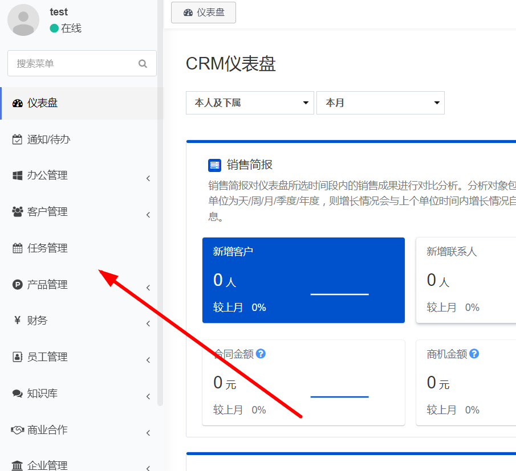Click the search magnifier icon in menu search

pyautogui.click(x=143, y=63)
